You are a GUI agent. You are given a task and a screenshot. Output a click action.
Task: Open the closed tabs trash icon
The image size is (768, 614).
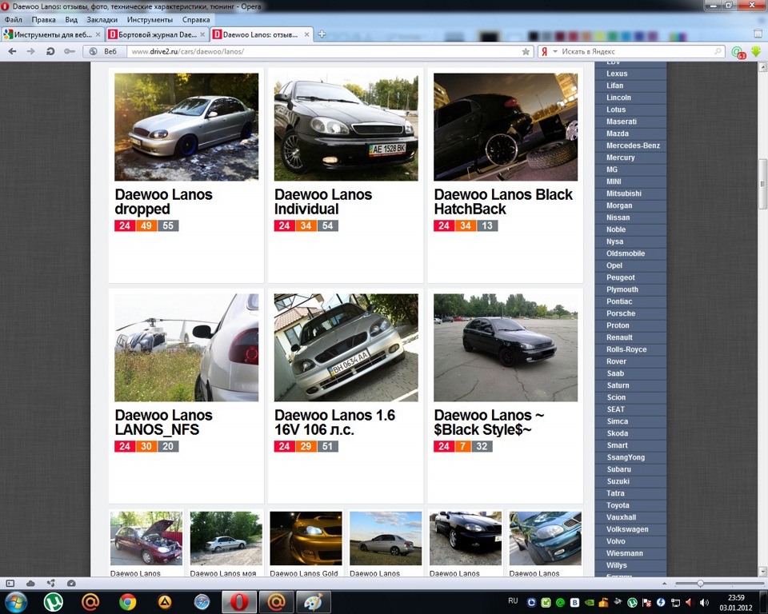(x=758, y=34)
